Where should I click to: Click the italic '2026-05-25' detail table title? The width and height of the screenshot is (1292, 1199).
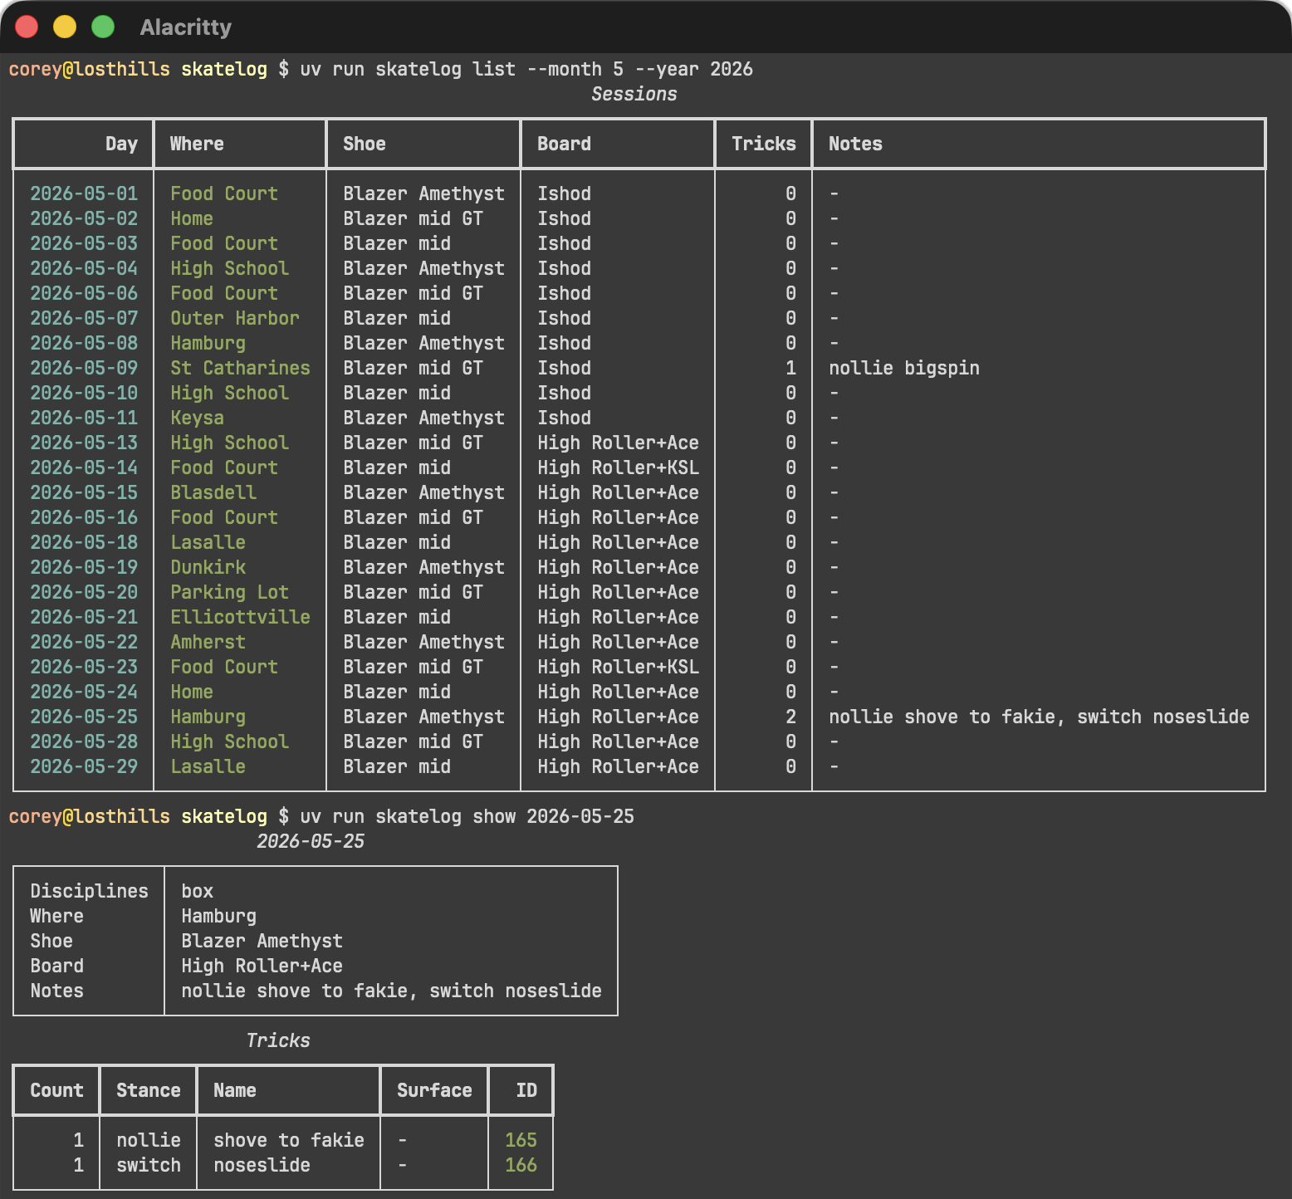[x=311, y=841]
